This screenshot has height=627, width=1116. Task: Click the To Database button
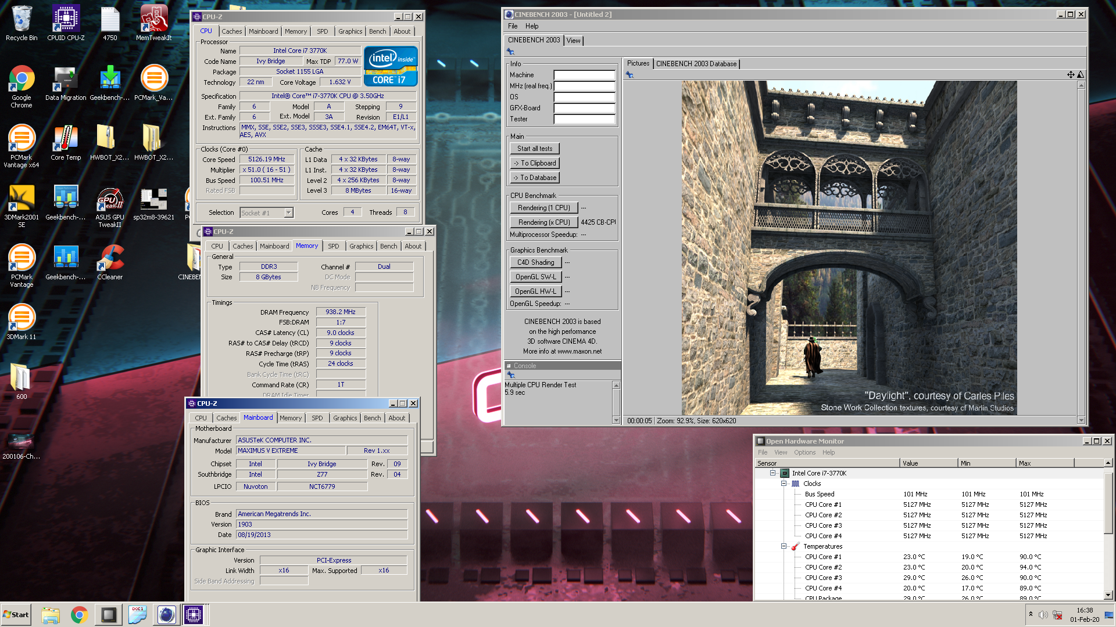(x=535, y=178)
